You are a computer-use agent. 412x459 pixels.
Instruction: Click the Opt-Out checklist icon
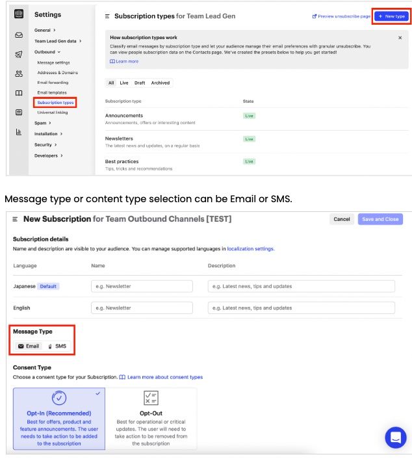pos(151,398)
